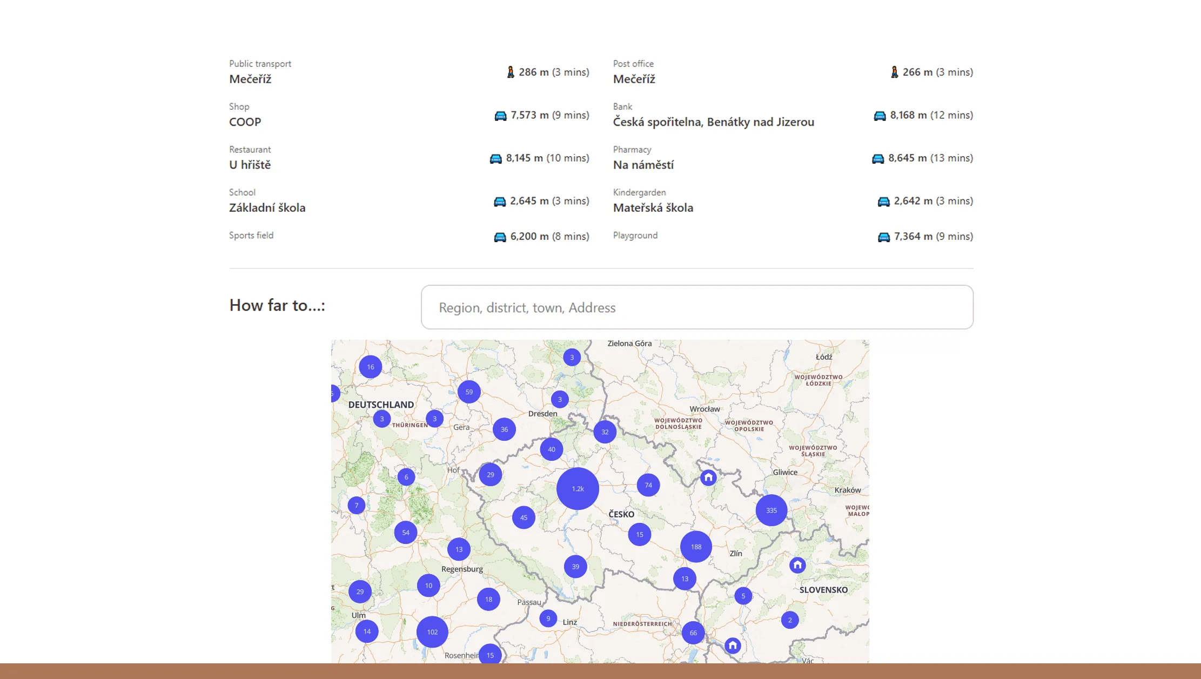
Task: Click the 188 cluster near Zlín
Action: point(696,546)
